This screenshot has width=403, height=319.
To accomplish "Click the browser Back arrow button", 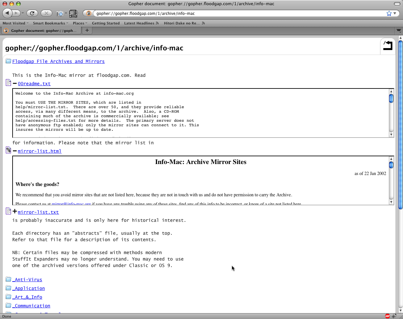I will pos(7,13).
